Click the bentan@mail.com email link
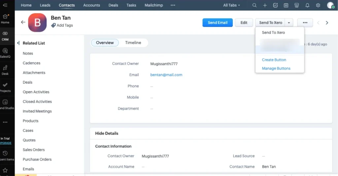Viewport: 338px width, 176px height. pyautogui.click(x=166, y=75)
